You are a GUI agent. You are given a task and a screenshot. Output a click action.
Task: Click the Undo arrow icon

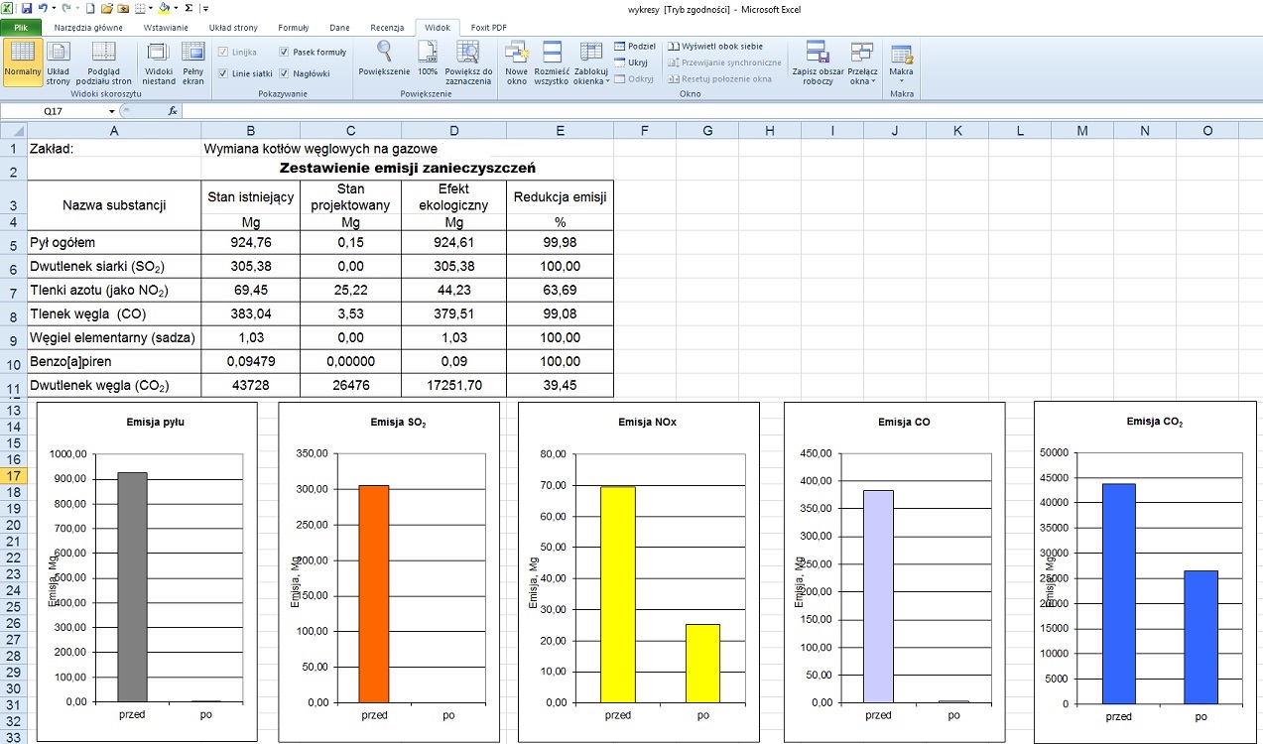click(x=43, y=8)
